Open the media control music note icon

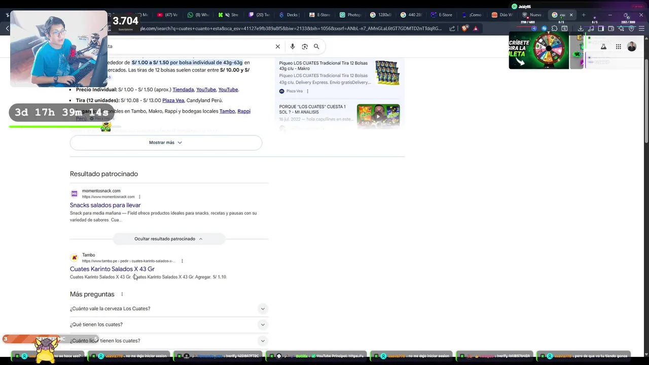(591, 28)
